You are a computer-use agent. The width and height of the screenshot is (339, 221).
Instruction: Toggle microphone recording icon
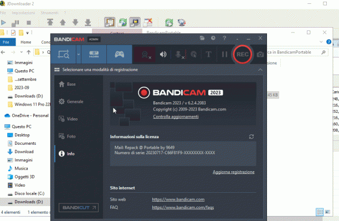click(179, 55)
